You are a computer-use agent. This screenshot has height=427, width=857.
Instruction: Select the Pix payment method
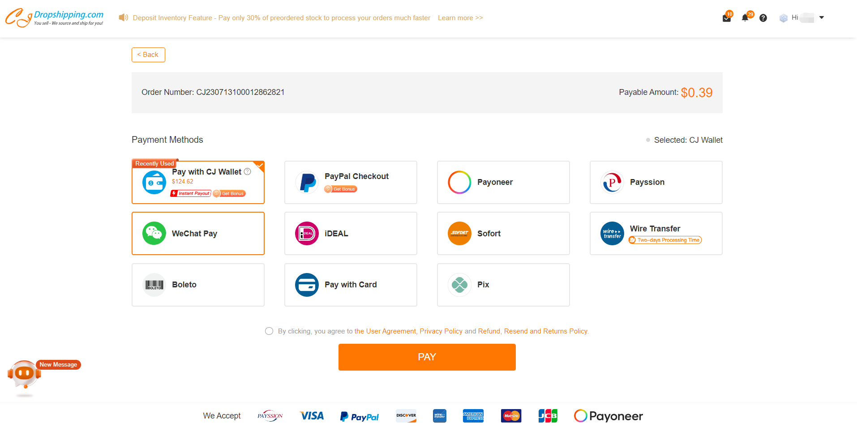503,285
